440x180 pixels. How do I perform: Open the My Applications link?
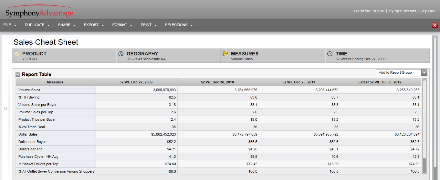[402, 11]
